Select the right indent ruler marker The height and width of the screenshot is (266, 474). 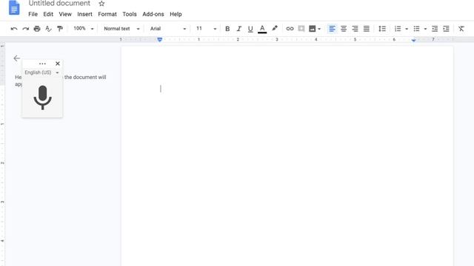413,40
